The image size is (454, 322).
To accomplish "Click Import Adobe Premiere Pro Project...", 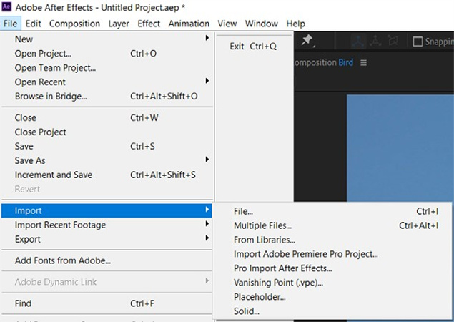I will tap(305, 254).
